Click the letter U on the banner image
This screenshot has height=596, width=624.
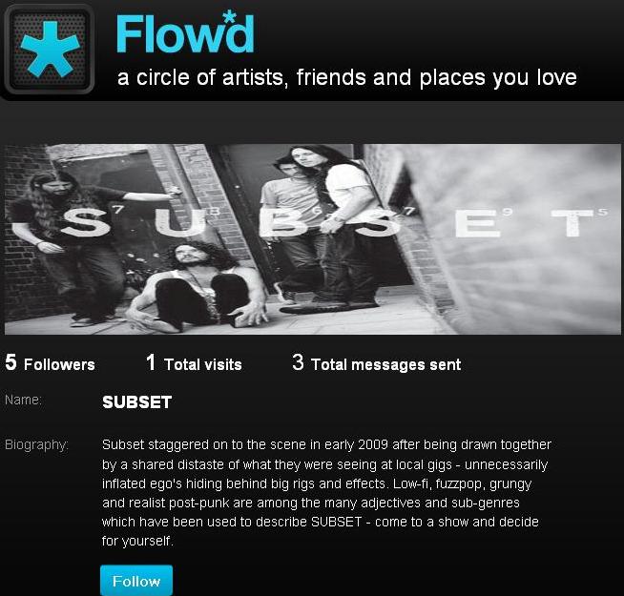click(181, 222)
